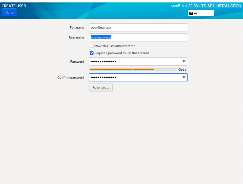Click the CREATE USER heading
Viewport: 243px width, 184px height.
14,6
